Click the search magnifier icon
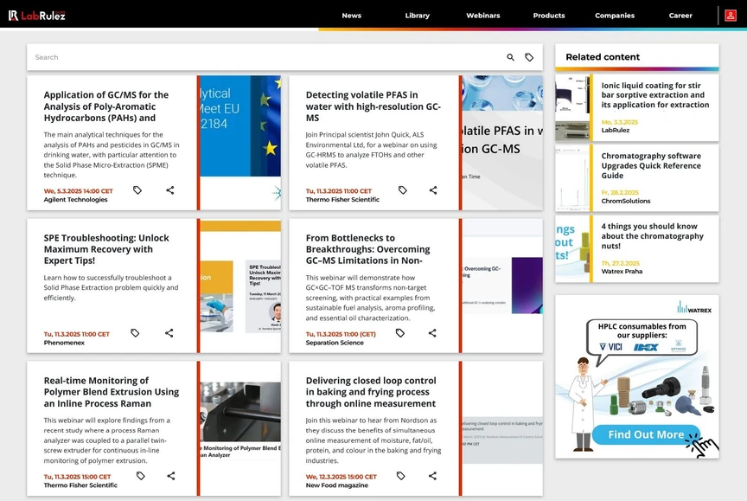The width and height of the screenshot is (747, 501). pyautogui.click(x=510, y=57)
